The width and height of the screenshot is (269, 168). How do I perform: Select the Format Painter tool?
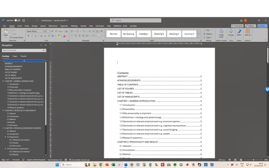point(16,37)
